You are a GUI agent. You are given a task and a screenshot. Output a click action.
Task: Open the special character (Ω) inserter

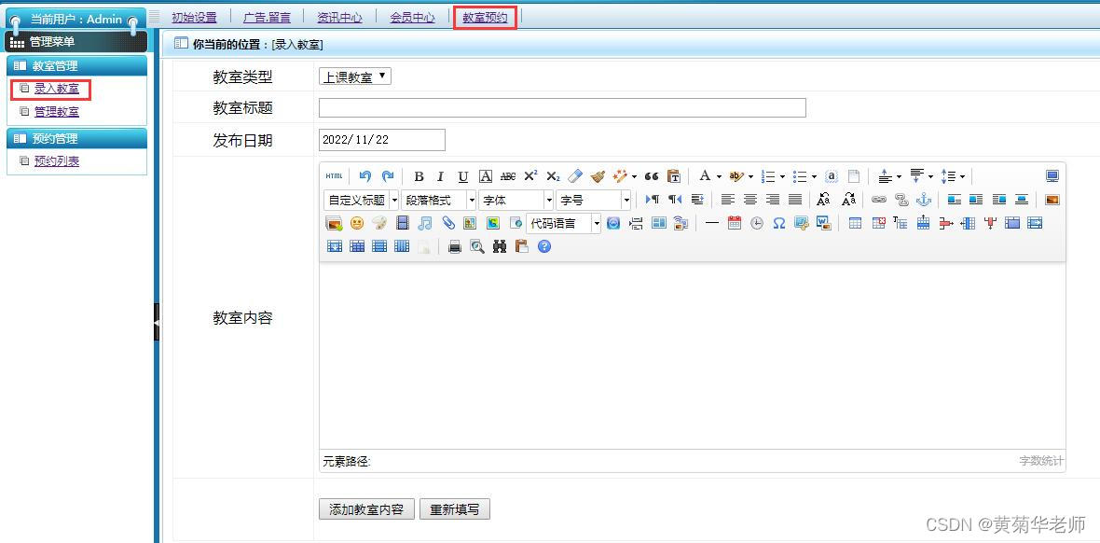tap(777, 223)
